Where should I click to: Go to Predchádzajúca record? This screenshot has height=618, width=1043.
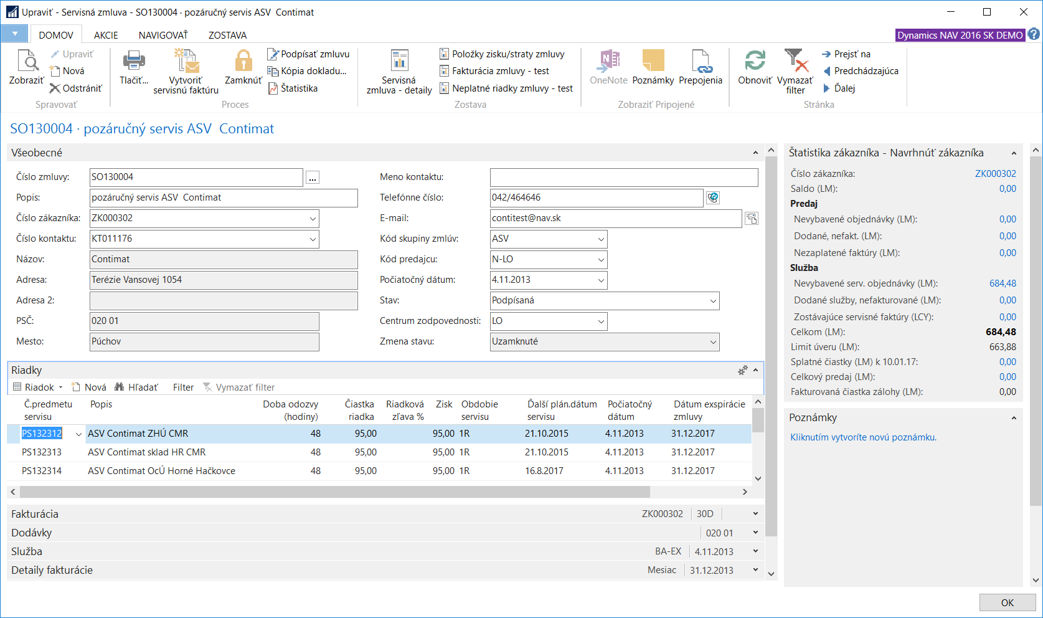click(x=860, y=71)
